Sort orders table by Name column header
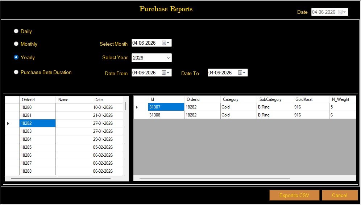This screenshot has width=361, height=205. point(74,100)
